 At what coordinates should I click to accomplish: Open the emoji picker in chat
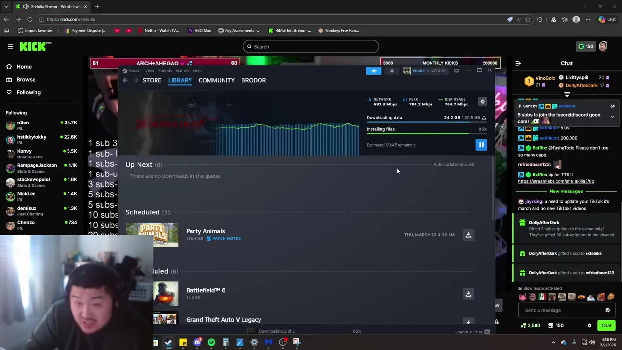[607, 310]
